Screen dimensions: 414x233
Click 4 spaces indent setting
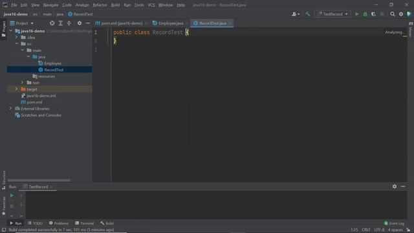pyautogui.click(x=395, y=230)
